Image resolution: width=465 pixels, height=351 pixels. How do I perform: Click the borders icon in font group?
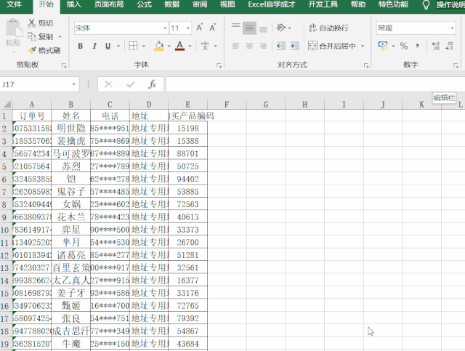[x=134, y=46]
